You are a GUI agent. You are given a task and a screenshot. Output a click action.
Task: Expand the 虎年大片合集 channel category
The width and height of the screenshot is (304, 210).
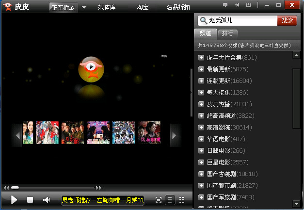pos(201,58)
